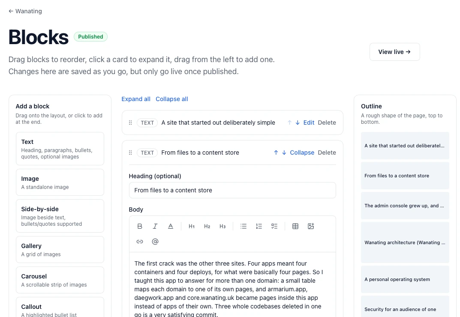The width and height of the screenshot is (460, 317).
Task: Add a Carousel block
Action: (60, 280)
